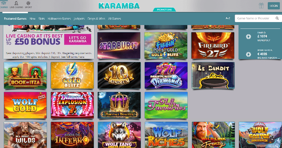Viewport: 282px width, 148px height.
Task: Click the Karamba logo
Action: tap(119, 6)
